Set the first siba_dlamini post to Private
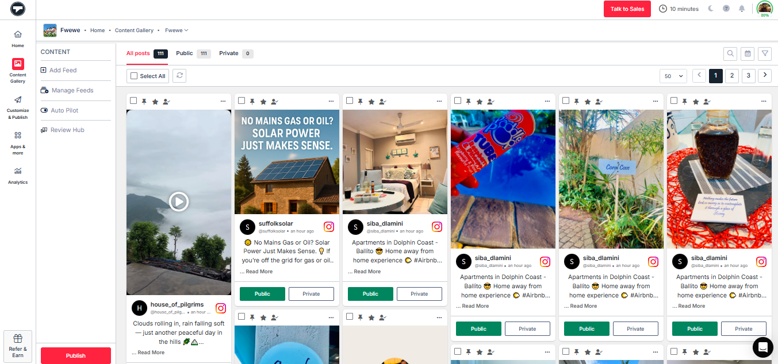 pyautogui.click(x=419, y=293)
